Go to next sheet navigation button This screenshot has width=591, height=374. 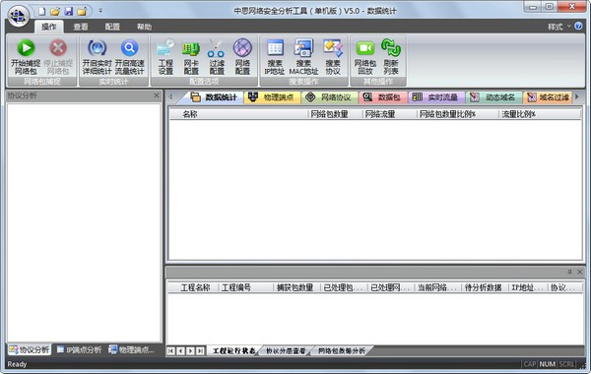(191, 351)
